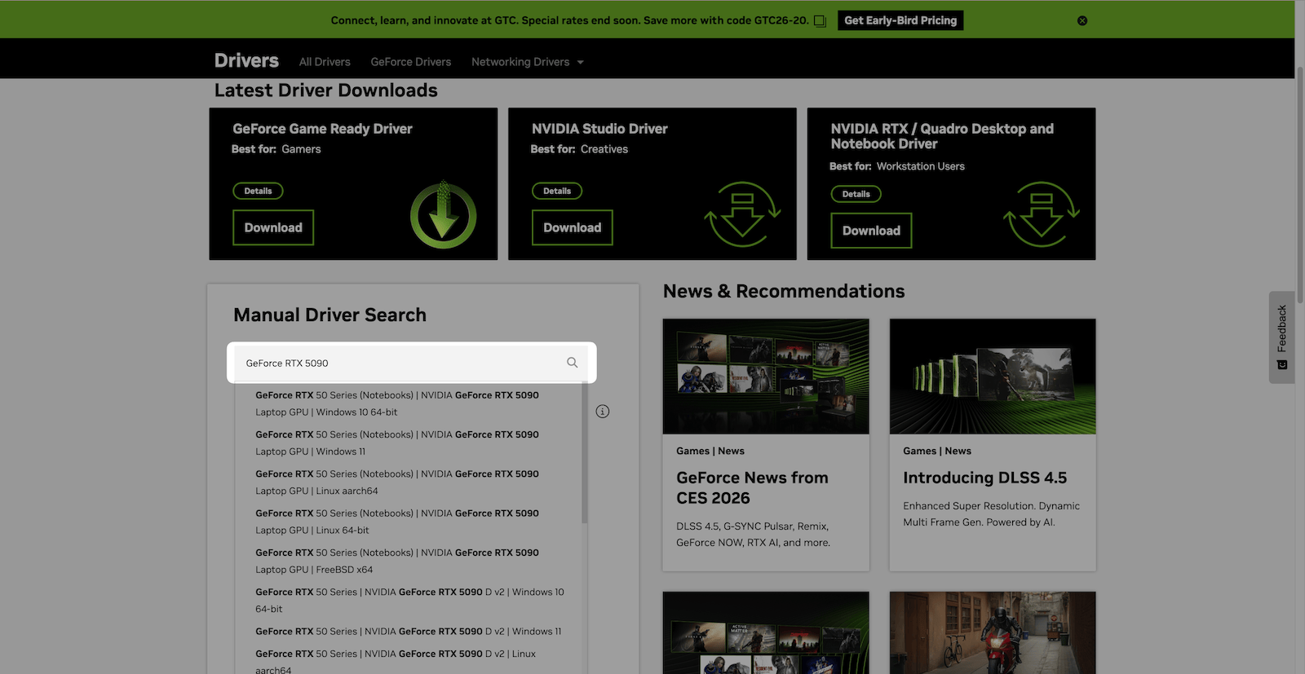Expand the Networking Drivers dropdown
This screenshot has width=1305, height=674.
[528, 62]
